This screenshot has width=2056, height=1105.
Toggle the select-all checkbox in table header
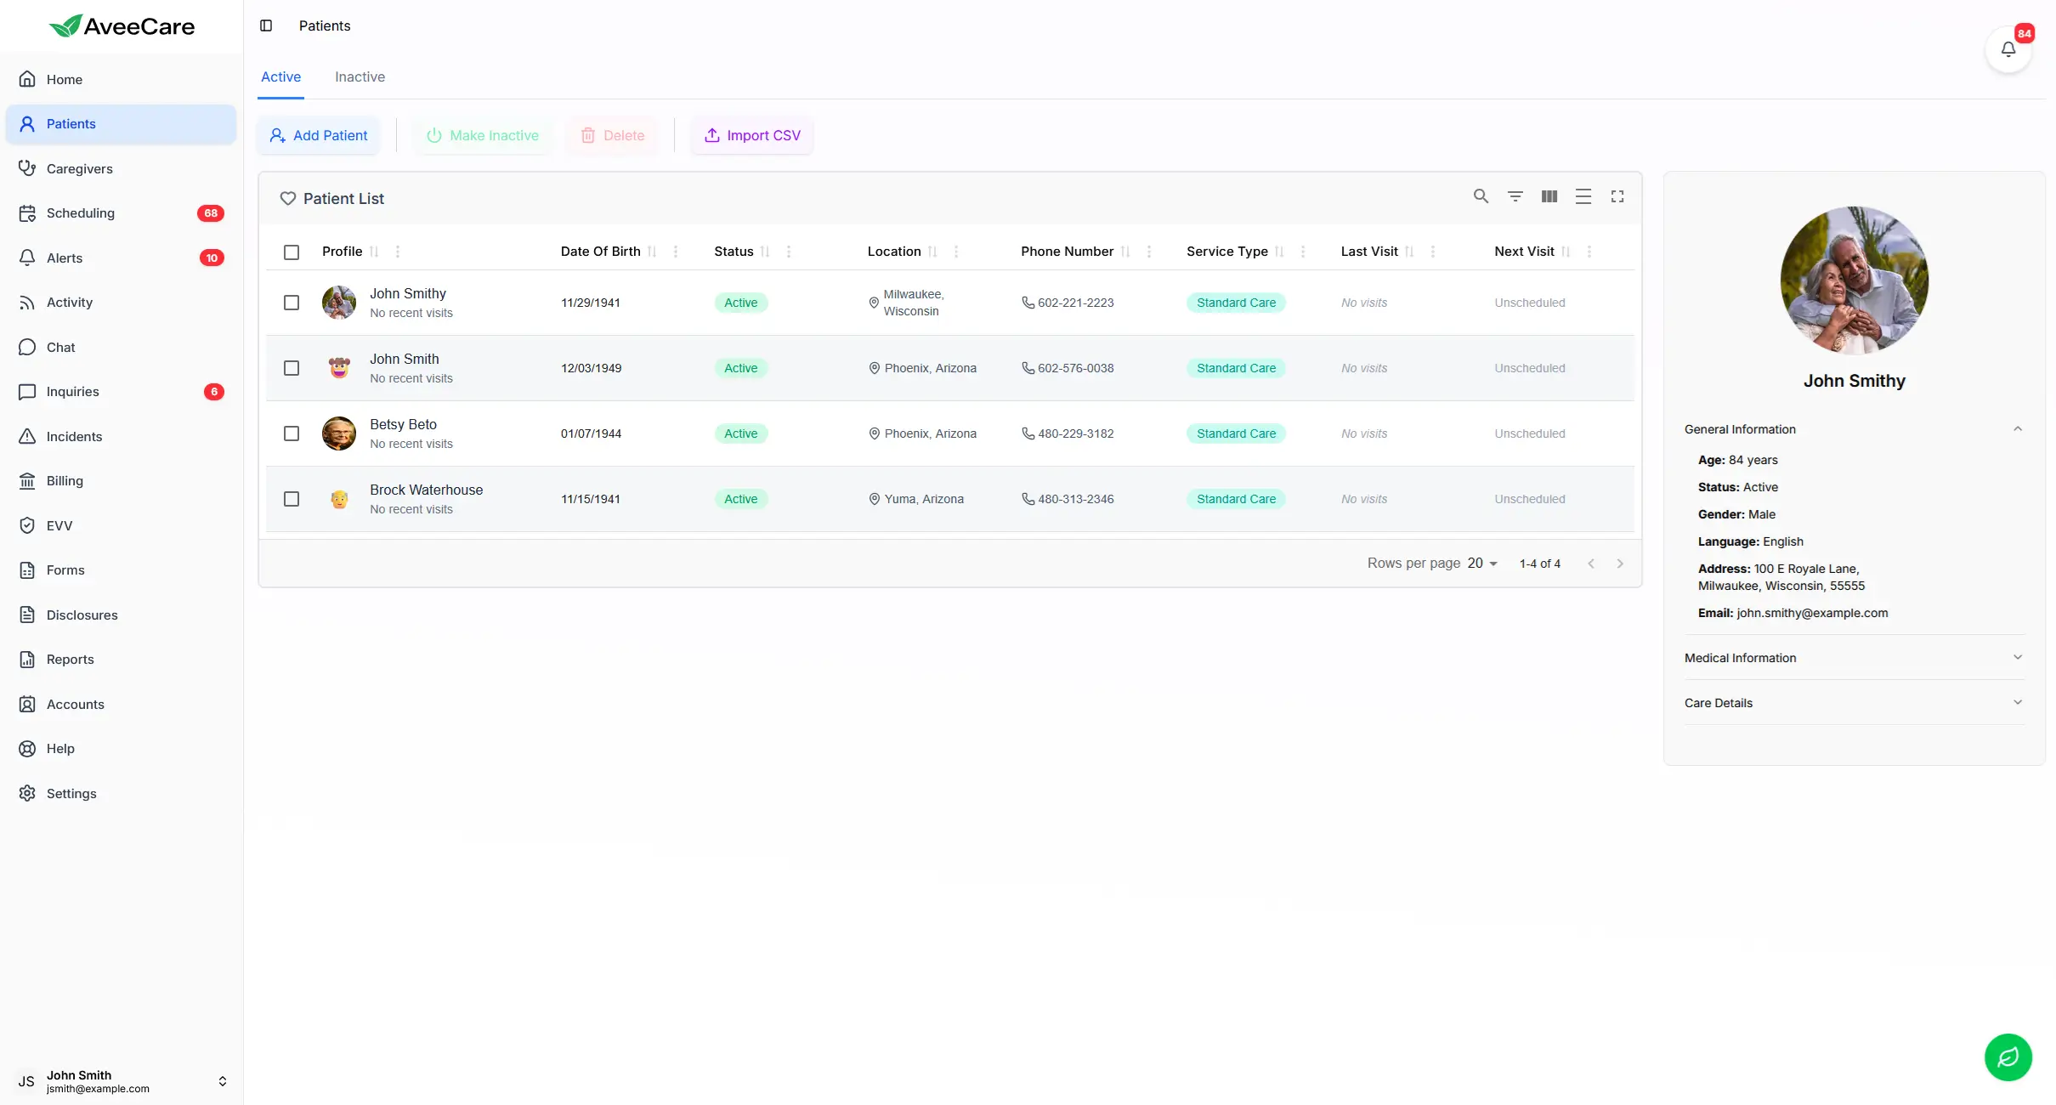pos(292,252)
